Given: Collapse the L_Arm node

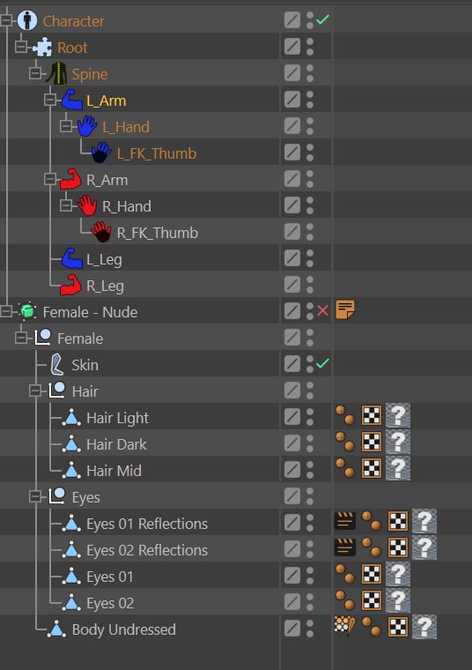Looking at the screenshot, I should click(x=50, y=100).
